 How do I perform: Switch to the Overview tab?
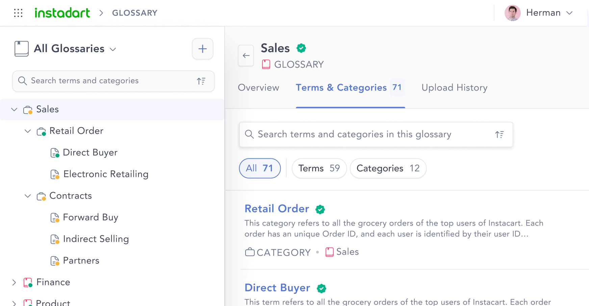click(258, 88)
